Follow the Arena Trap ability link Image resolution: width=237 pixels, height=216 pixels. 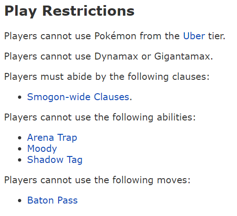coord(52,138)
